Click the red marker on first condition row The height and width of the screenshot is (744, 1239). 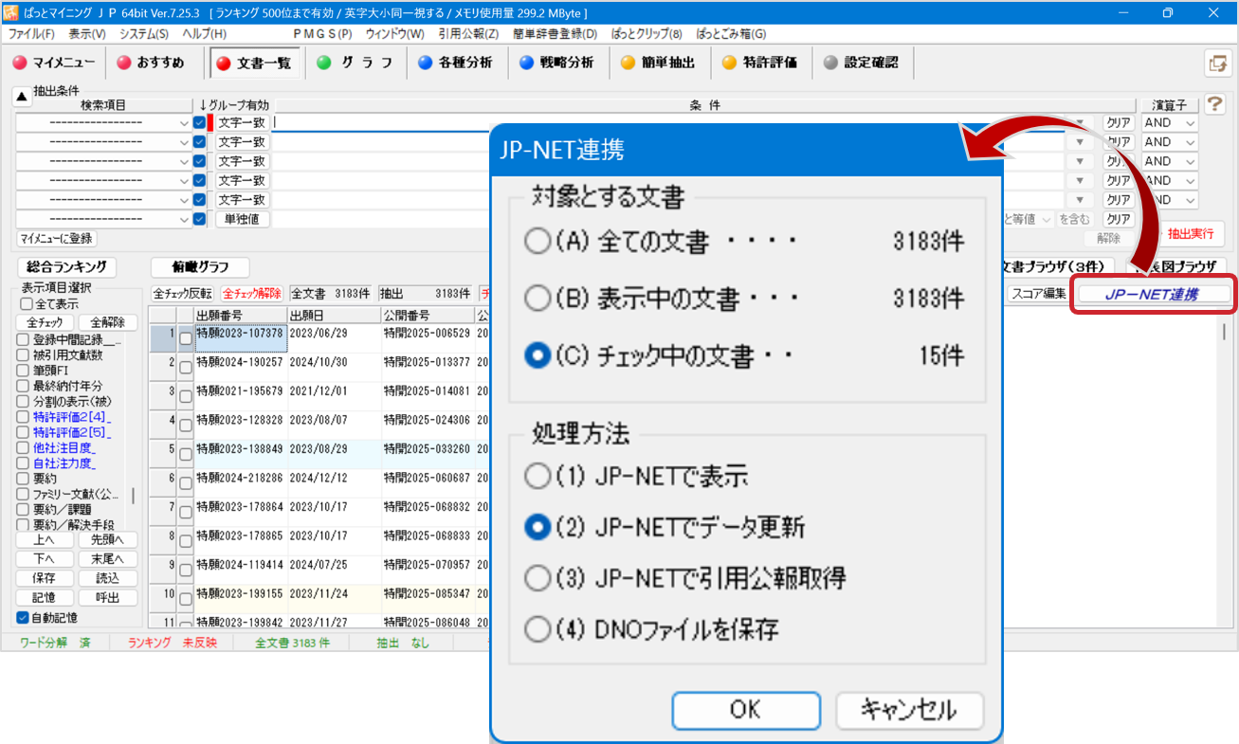[x=210, y=122]
